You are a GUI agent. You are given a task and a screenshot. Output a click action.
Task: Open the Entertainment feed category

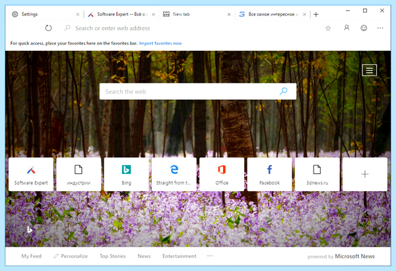pos(180,256)
